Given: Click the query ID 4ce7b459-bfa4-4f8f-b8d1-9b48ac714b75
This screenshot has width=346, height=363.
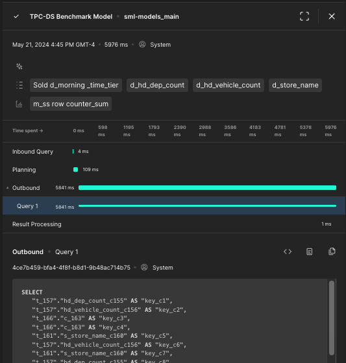Looking at the screenshot, I should [71, 268].
